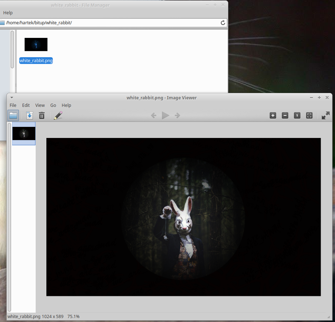Open the window menu arrow in Image Viewer titlebar
Viewport: 335px width, 322px height.
click(x=12, y=98)
